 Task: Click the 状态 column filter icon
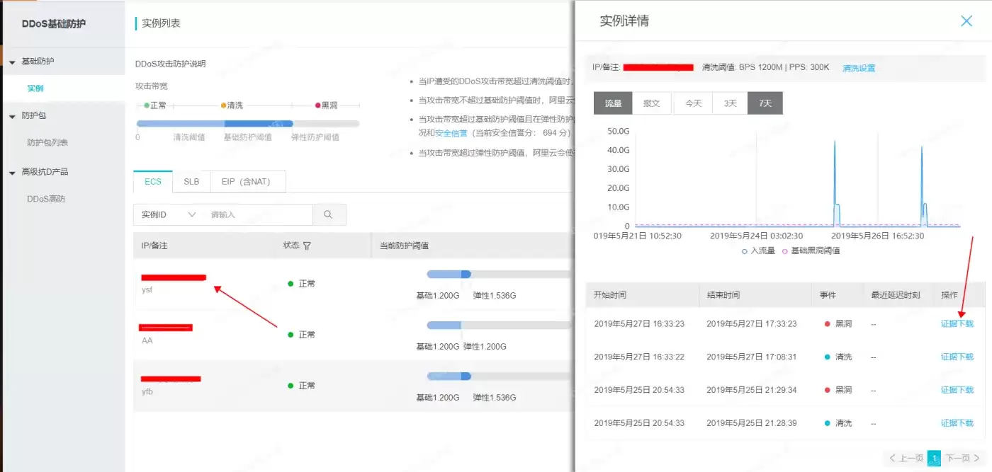307,246
